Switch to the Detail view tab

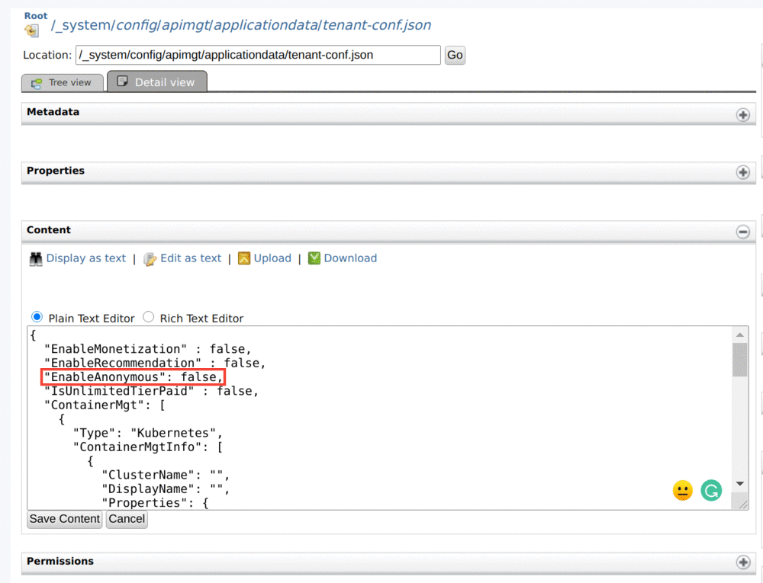156,82
